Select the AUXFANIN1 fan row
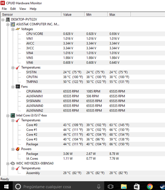 (95, 96)
